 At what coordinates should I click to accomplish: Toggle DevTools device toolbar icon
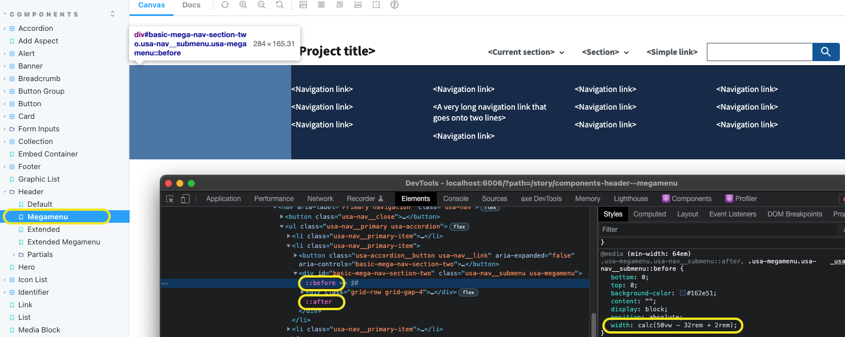(185, 199)
